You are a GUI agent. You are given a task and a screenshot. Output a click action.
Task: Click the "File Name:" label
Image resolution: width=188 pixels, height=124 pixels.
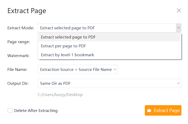point(17,70)
